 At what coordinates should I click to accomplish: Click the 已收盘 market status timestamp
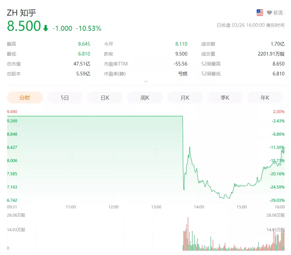(x=250, y=25)
